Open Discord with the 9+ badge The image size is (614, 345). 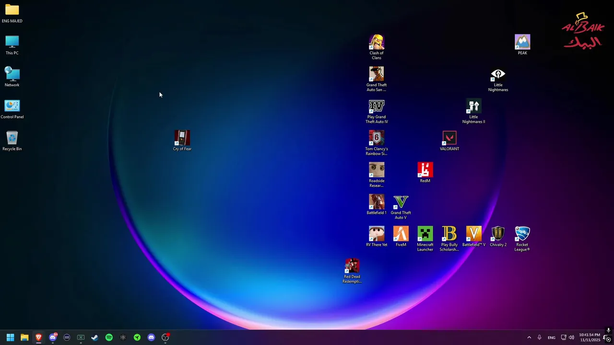[53, 337]
